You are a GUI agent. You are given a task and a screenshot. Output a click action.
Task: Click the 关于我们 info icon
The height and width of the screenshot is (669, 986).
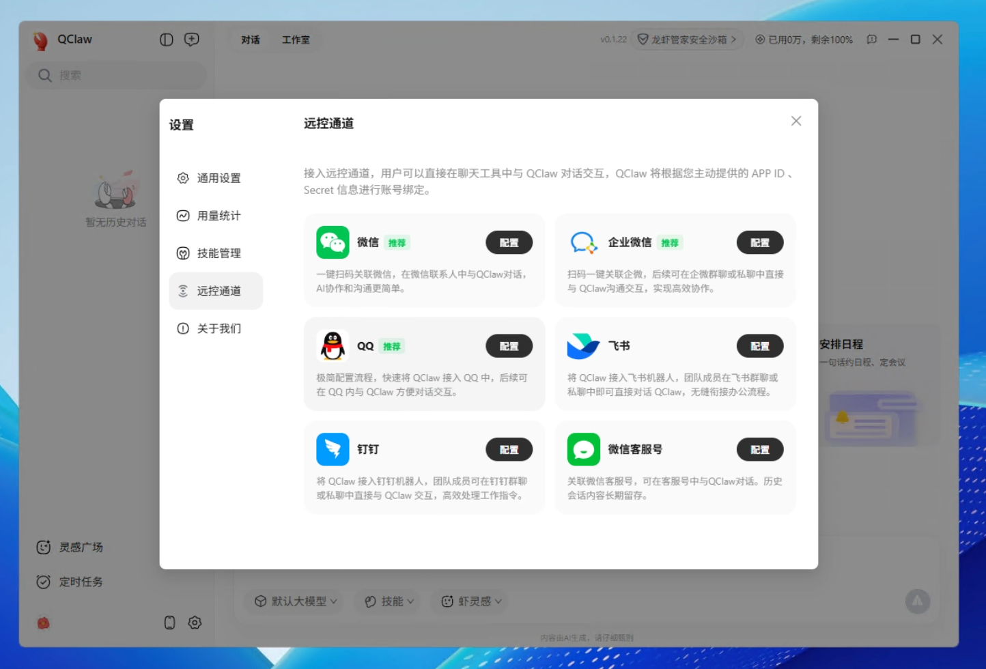point(183,328)
